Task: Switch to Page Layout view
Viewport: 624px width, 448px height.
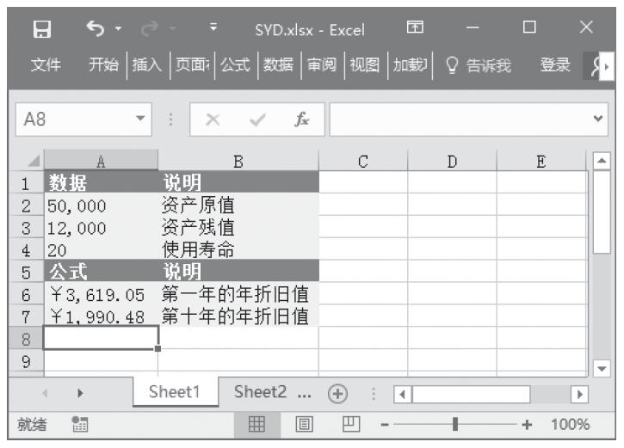Action: point(303,425)
